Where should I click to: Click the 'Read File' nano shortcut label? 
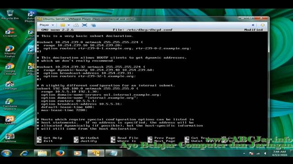(128, 138)
